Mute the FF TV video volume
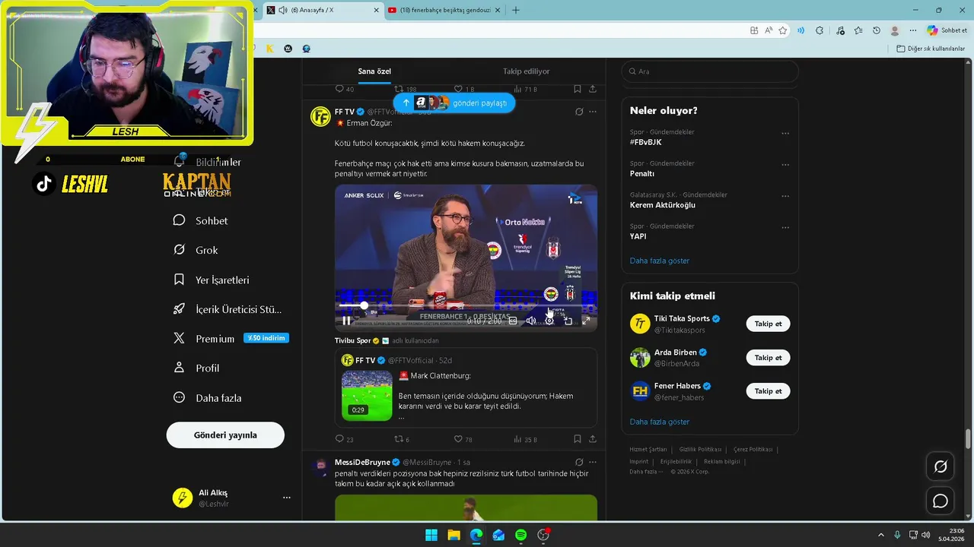 point(530,321)
